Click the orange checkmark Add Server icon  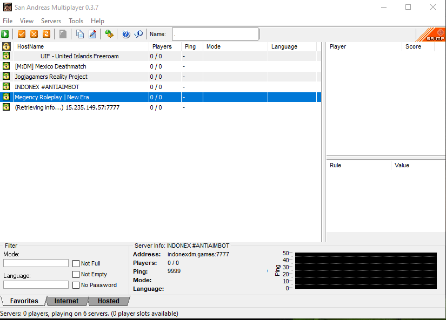(x=22, y=34)
